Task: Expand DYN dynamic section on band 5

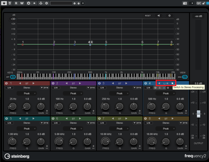Action: click(44, 123)
